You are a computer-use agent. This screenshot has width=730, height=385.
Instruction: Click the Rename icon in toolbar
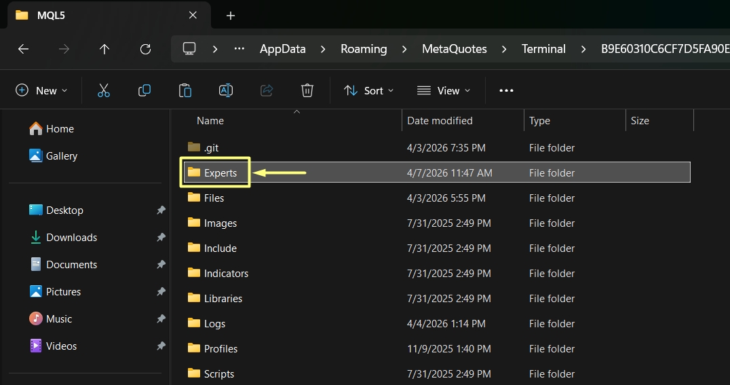[x=226, y=90]
